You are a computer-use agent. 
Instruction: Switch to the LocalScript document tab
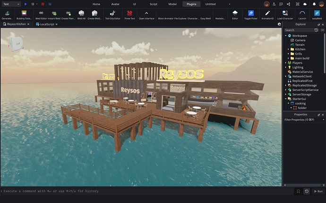click(47, 24)
